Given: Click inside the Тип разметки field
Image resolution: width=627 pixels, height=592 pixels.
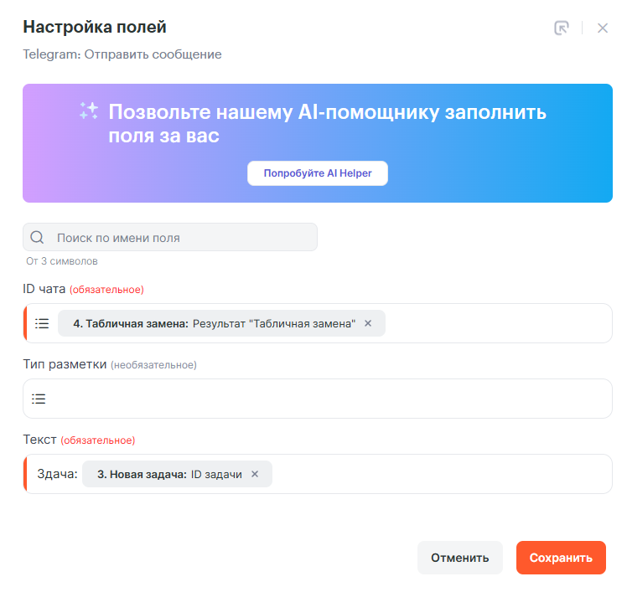Looking at the screenshot, I should click(x=327, y=399).
